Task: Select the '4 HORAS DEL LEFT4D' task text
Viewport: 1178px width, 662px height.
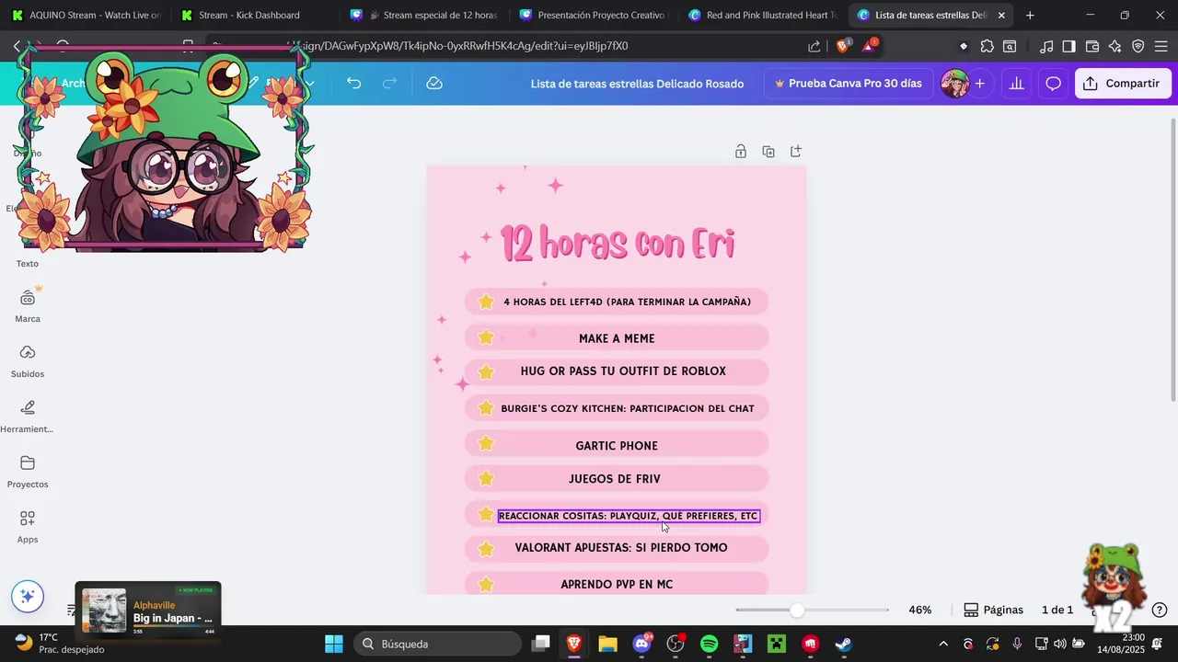Action: click(627, 302)
